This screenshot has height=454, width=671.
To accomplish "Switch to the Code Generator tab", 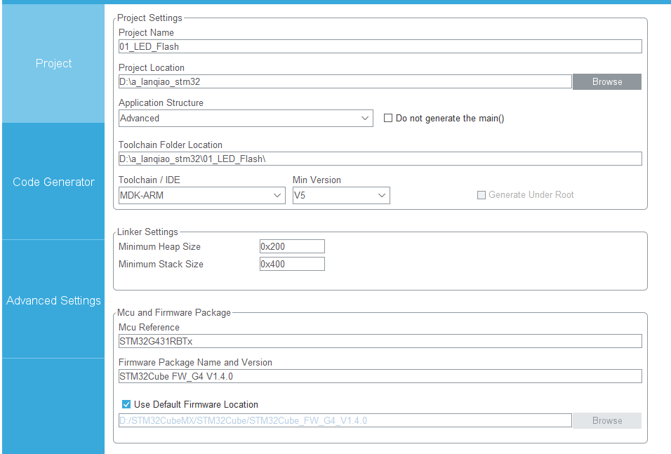I will [53, 182].
